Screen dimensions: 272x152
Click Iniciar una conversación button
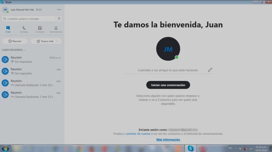click(168, 85)
